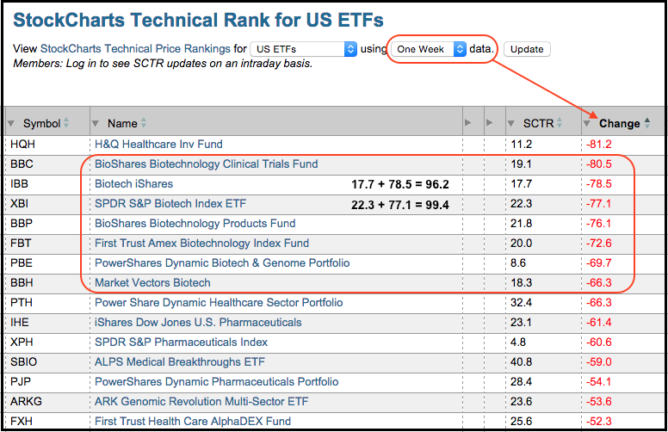Open the Symbol column filter triangle

coord(11,123)
